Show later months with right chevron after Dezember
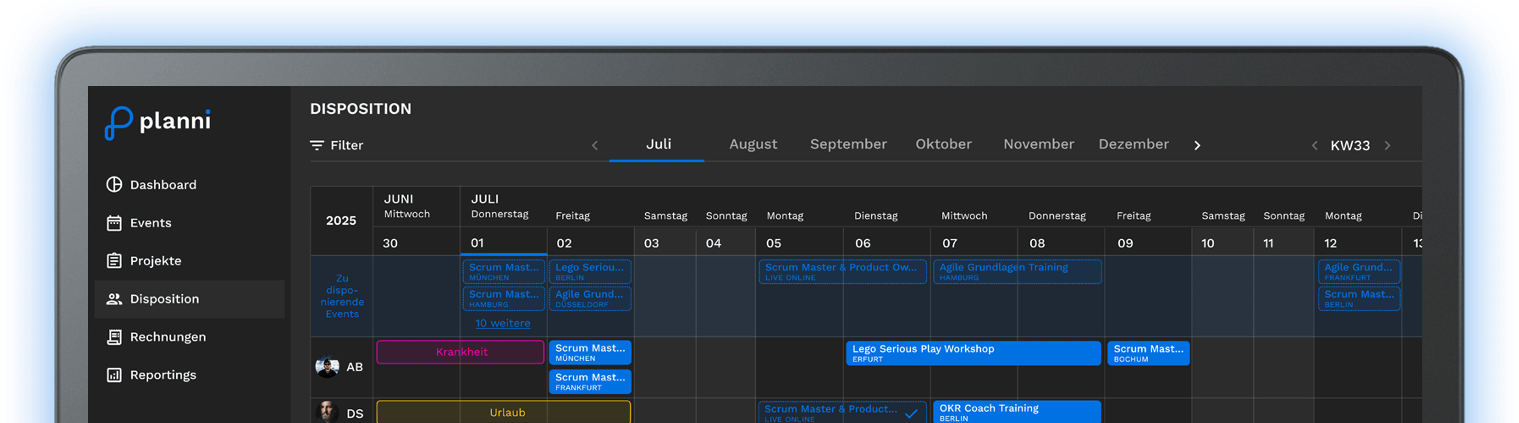1519x423 pixels. click(1197, 146)
